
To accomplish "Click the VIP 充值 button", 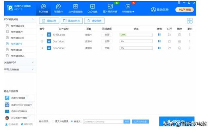I will (x=185, y=10).
